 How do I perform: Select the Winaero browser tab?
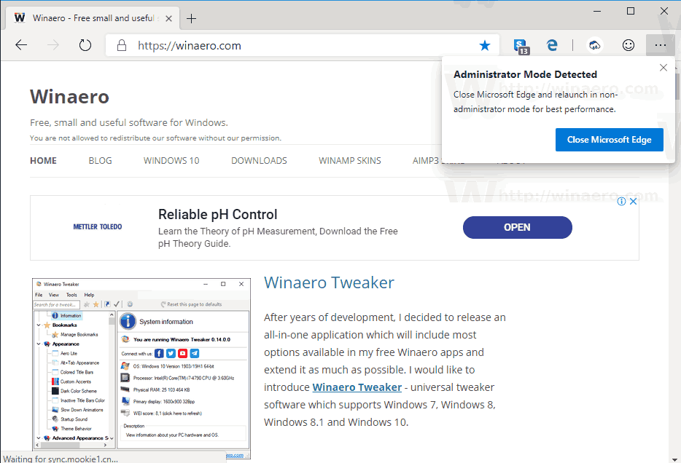93,19
